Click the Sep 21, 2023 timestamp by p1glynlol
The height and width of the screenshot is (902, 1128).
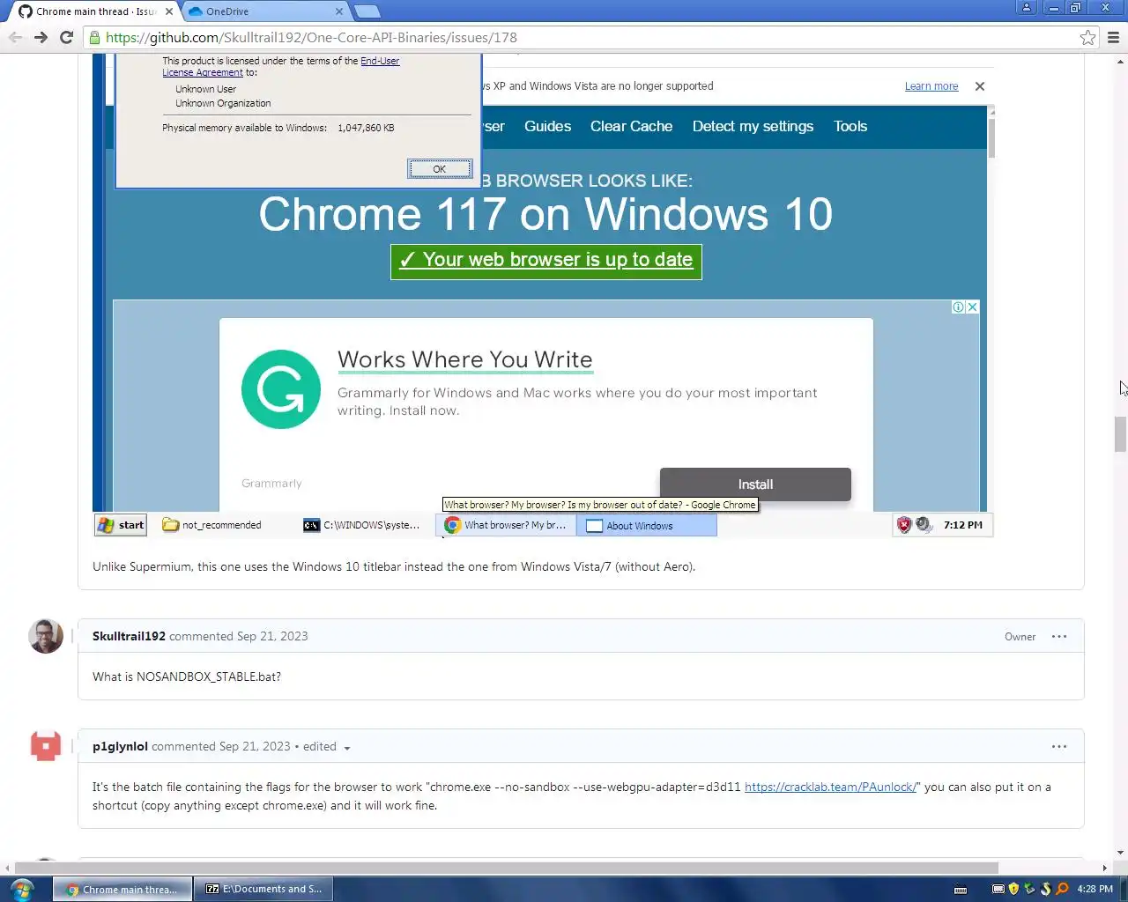coord(255,746)
